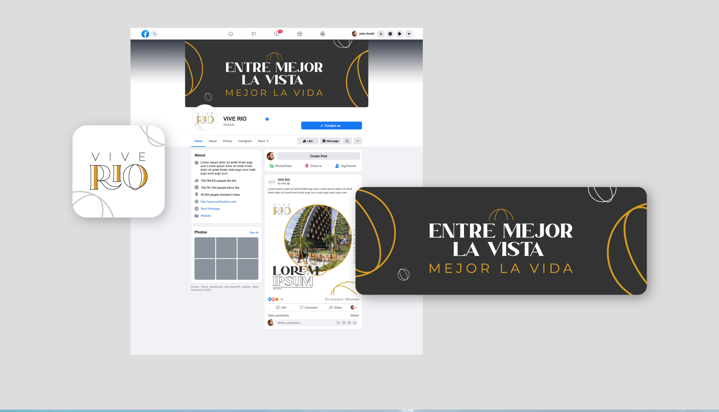The width and height of the screenshot is (719, 412).
Task: Expand the account dropdown arrow
Action: 409,34
